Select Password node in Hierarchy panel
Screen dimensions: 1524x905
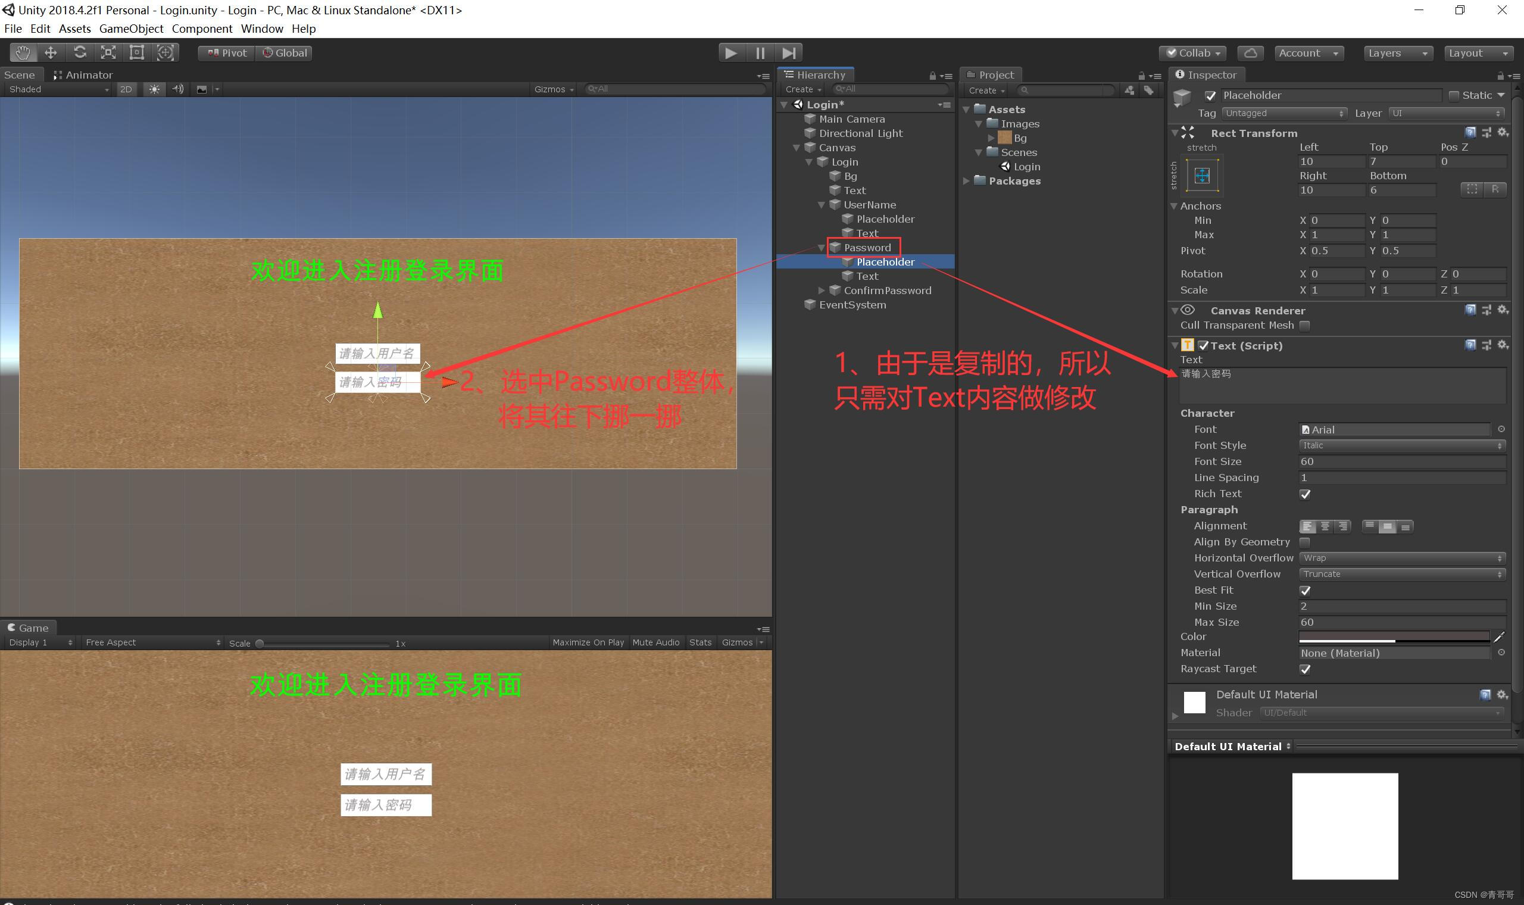click(866, 246)
